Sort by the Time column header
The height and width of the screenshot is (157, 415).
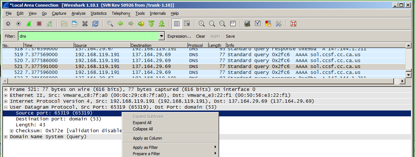click(x=49, y=45)
